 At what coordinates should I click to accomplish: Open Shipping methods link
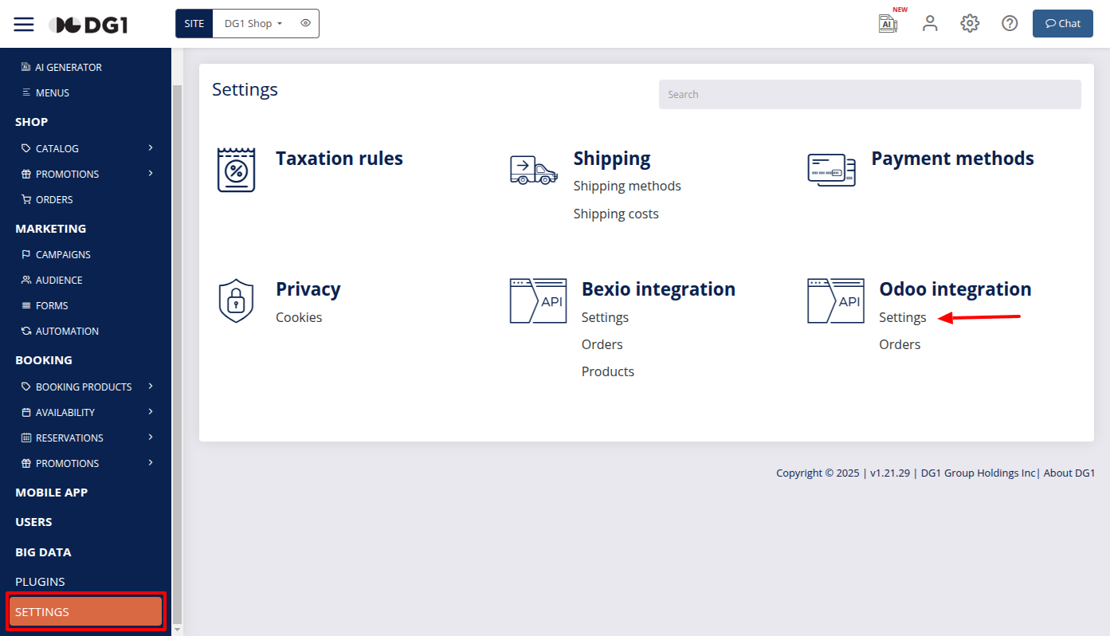(x=627, y=186)
